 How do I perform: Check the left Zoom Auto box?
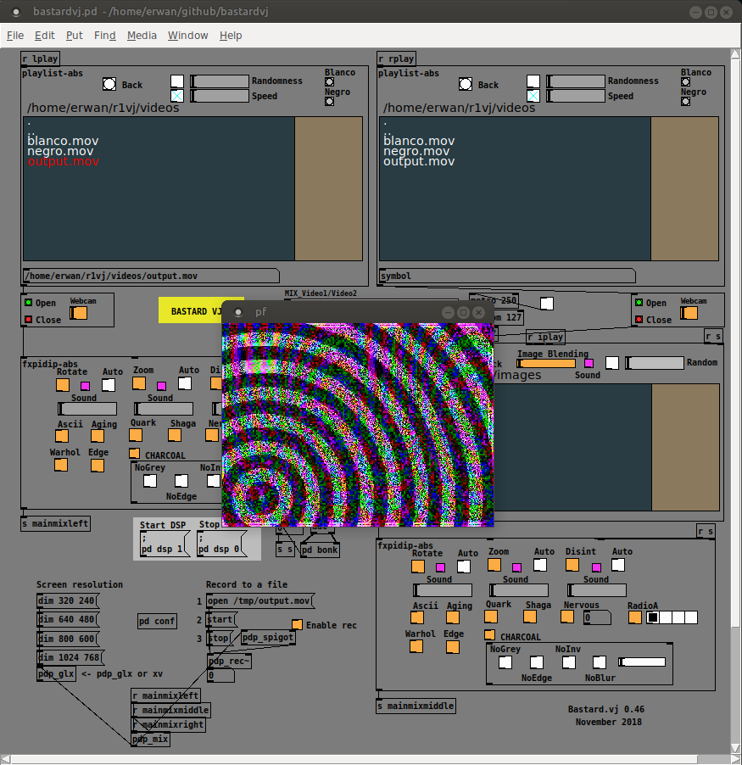coord(184,383)
